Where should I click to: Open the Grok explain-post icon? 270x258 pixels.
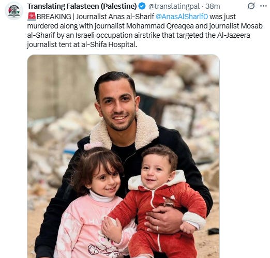point(251,6)
